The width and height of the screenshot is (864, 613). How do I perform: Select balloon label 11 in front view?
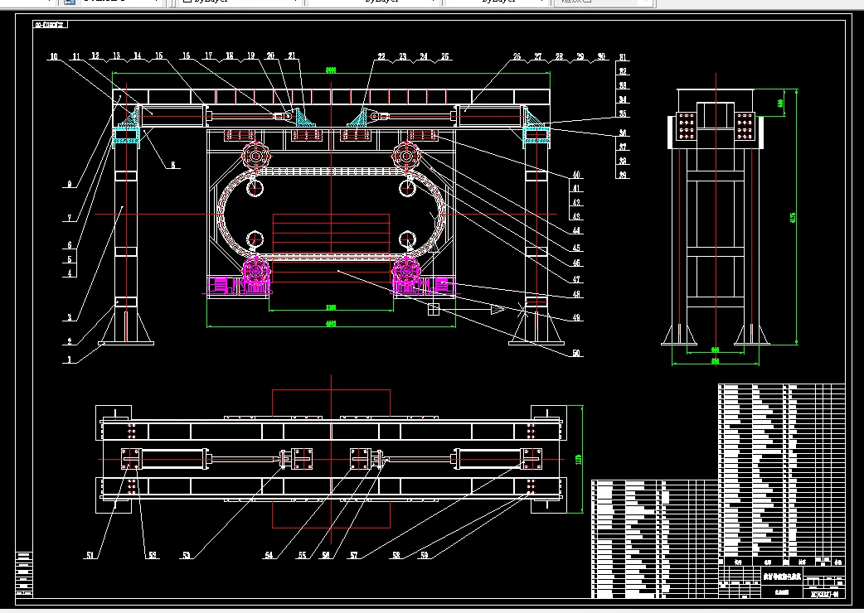(x=76, y=56)
